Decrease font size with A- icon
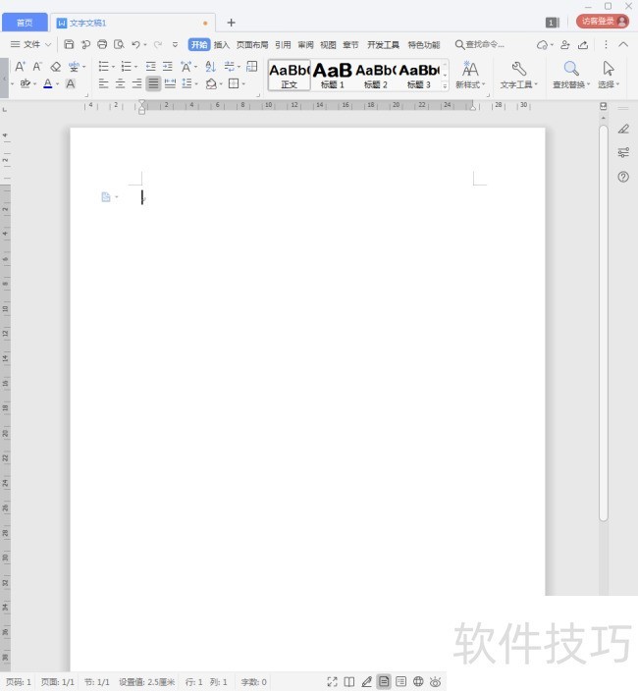This screenshot has width=638, height=691. click(x=37, y=67)
